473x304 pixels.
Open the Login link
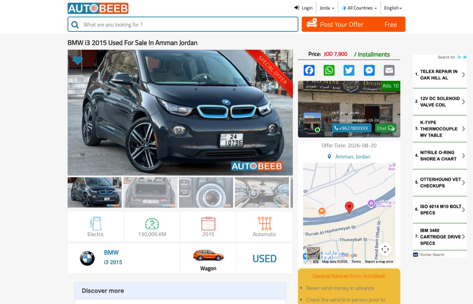click(x=304, y=8)
